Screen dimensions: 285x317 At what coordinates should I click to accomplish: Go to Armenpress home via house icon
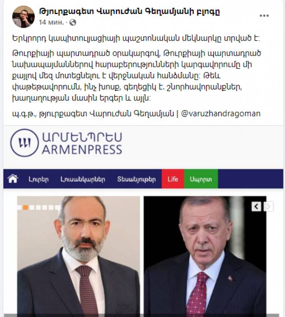13,179
